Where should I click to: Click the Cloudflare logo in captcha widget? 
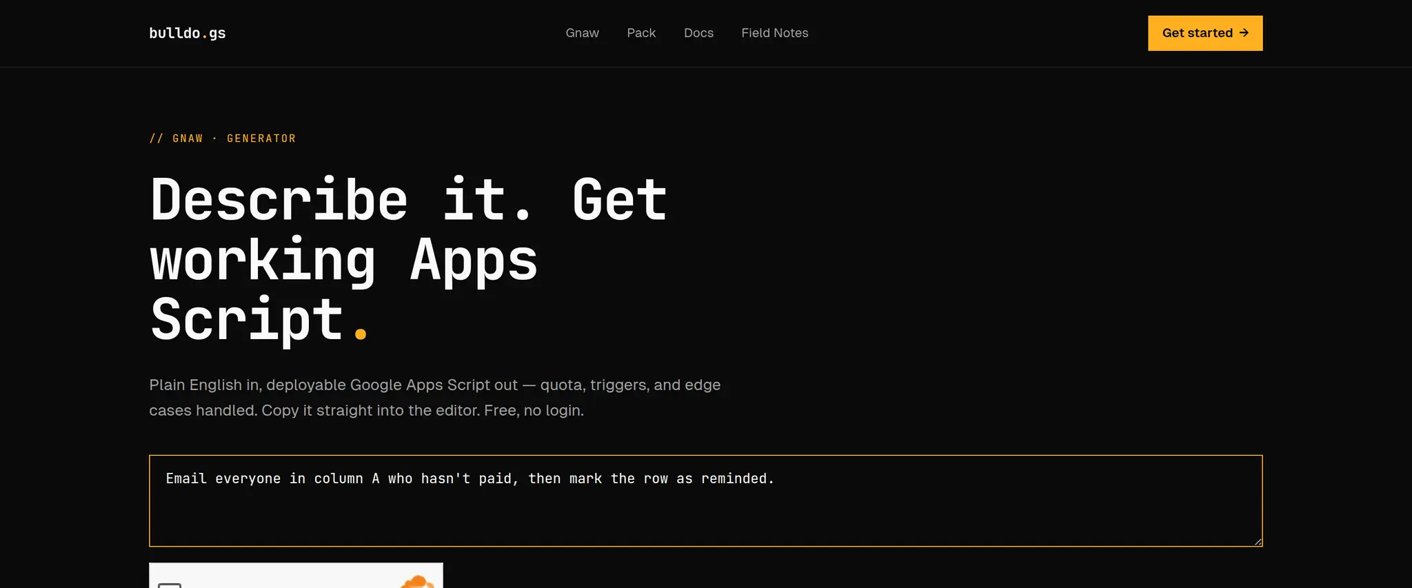418,582
